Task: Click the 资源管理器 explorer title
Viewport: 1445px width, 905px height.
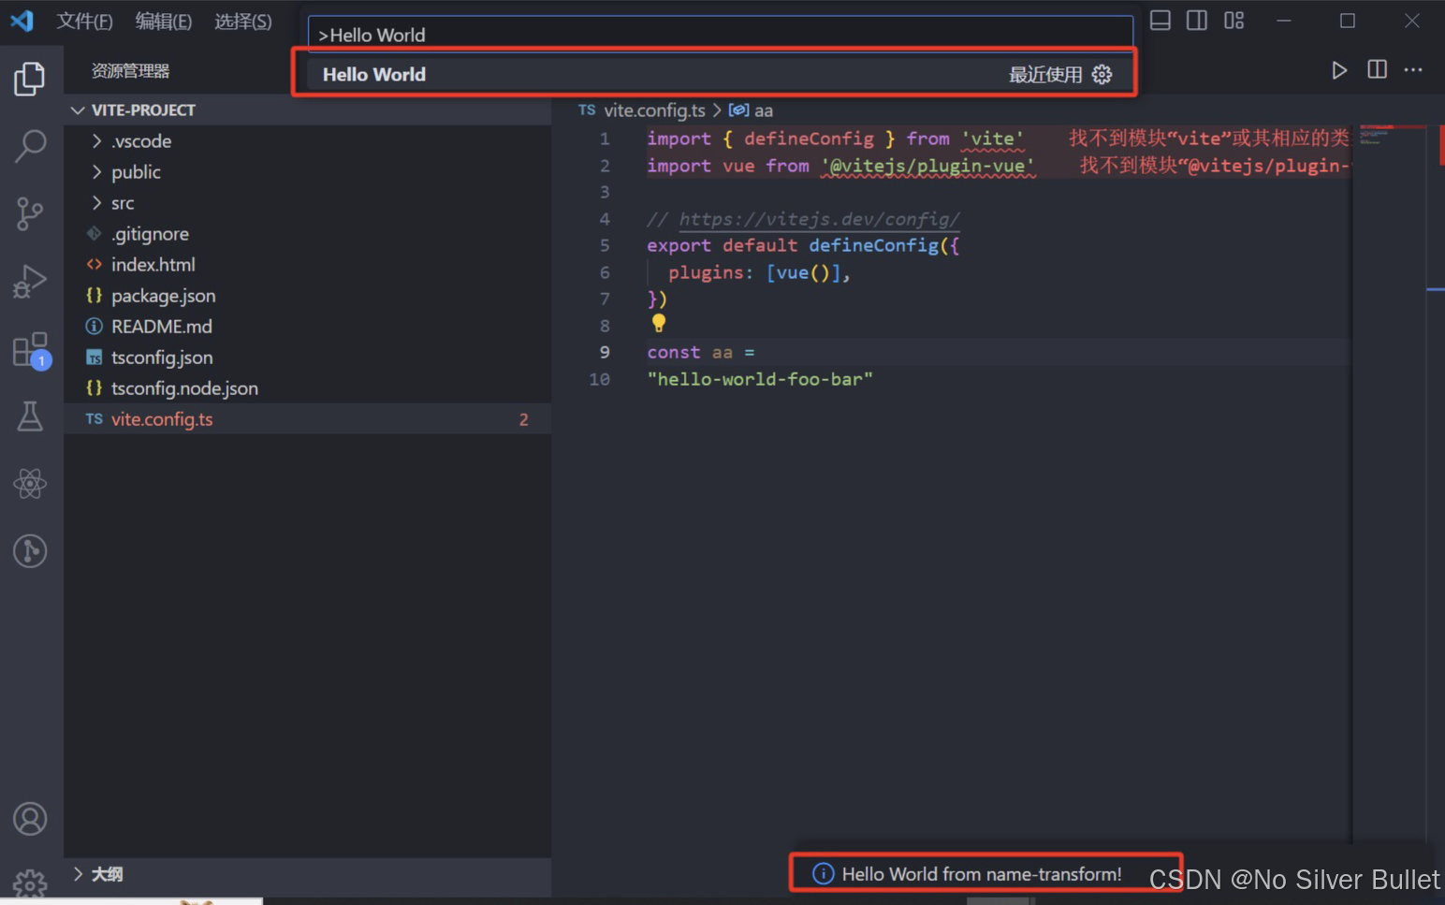Action: pyautogui.click(x=130, y=71)
